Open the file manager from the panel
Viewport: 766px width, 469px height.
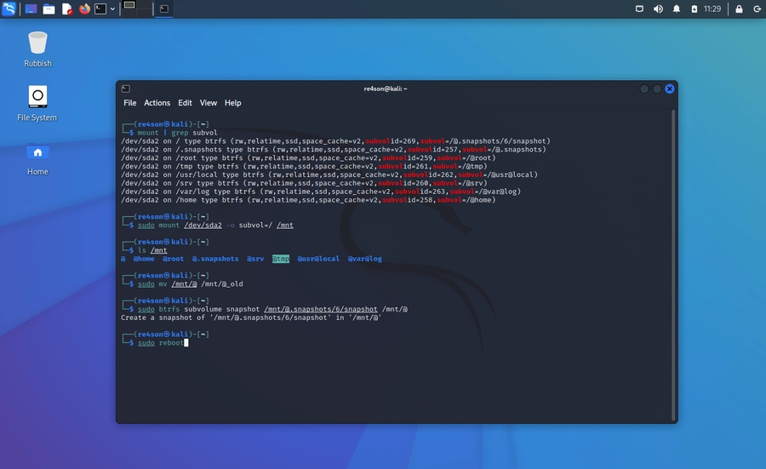(x=49, y=9)
